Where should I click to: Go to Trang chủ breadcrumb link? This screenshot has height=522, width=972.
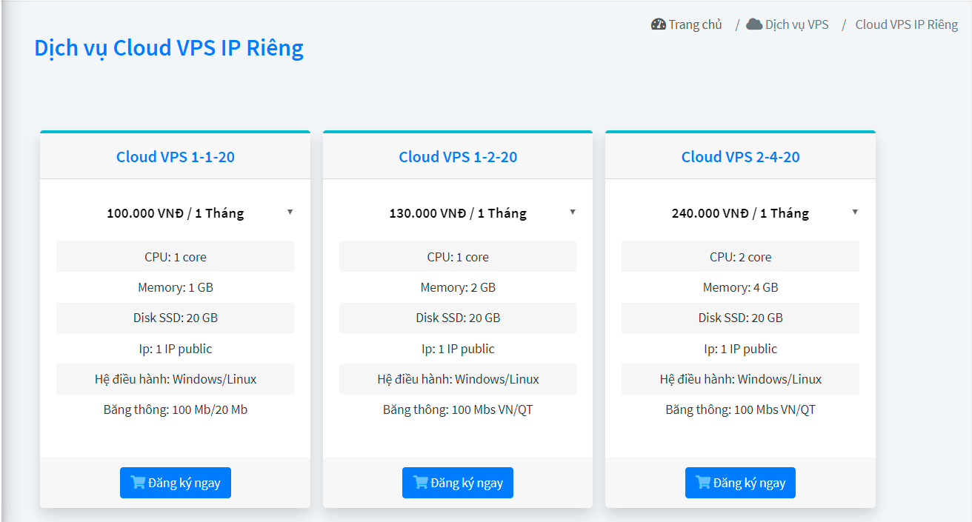coord(694,24)
